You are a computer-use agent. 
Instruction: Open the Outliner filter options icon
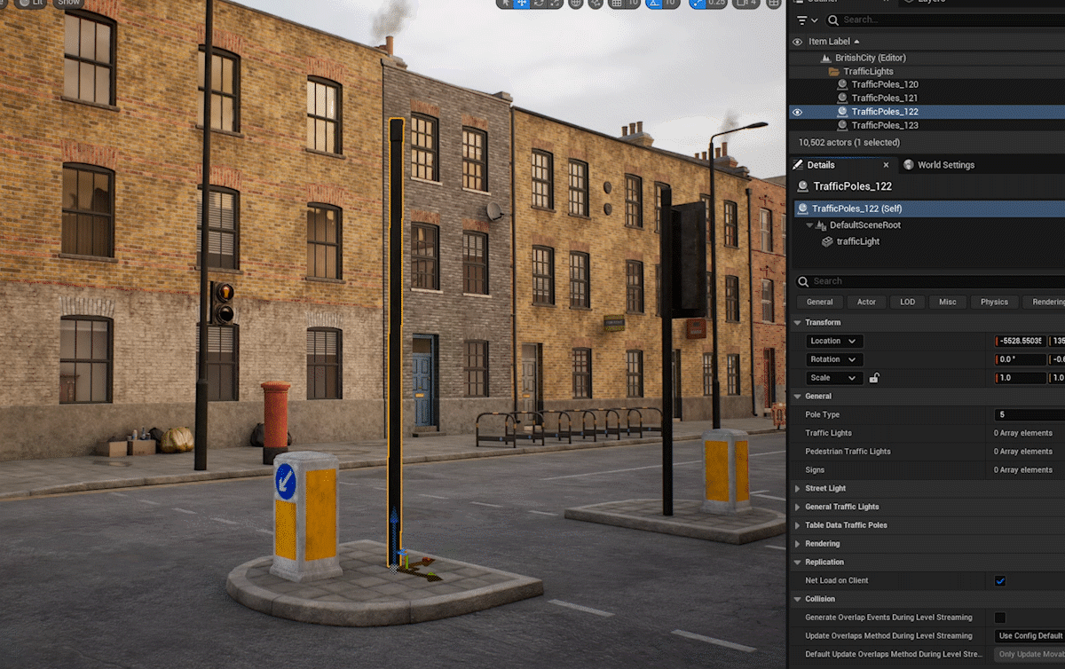(807, 20)
